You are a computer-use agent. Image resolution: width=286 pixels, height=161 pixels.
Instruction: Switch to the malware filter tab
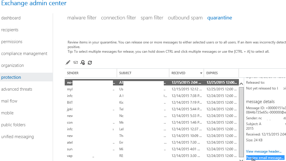point(82,18)
